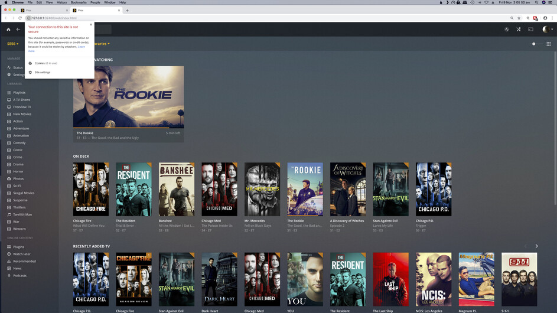Open the Bookmarks menu

pos(79,2)
